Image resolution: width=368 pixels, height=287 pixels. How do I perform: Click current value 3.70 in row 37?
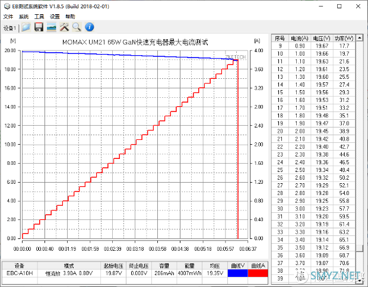coord(300,263)
